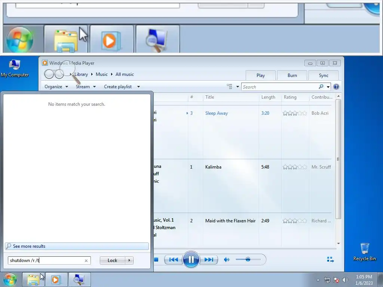The image size is (383, 287).
Task: Select the song Kalimba
Action: pyautogui.click(x=213, y=167)
